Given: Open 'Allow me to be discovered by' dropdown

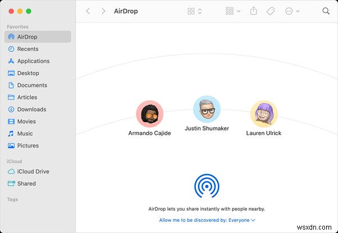Looking at the screenshot, I should click(x=207, y=220).
